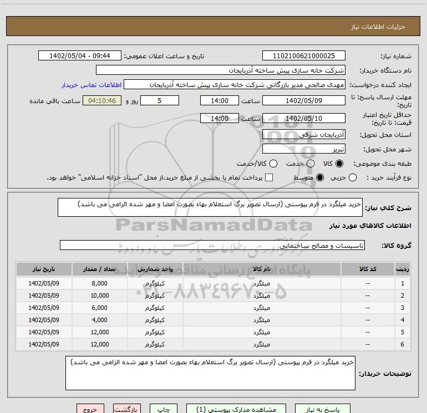427x413 pixels.
Task: Click کیلوگرم unit in row 2
Action: 155,295
